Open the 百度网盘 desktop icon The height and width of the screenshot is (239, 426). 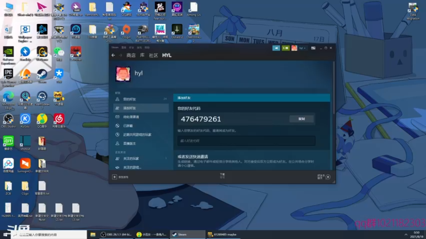(x=8, y=166)
